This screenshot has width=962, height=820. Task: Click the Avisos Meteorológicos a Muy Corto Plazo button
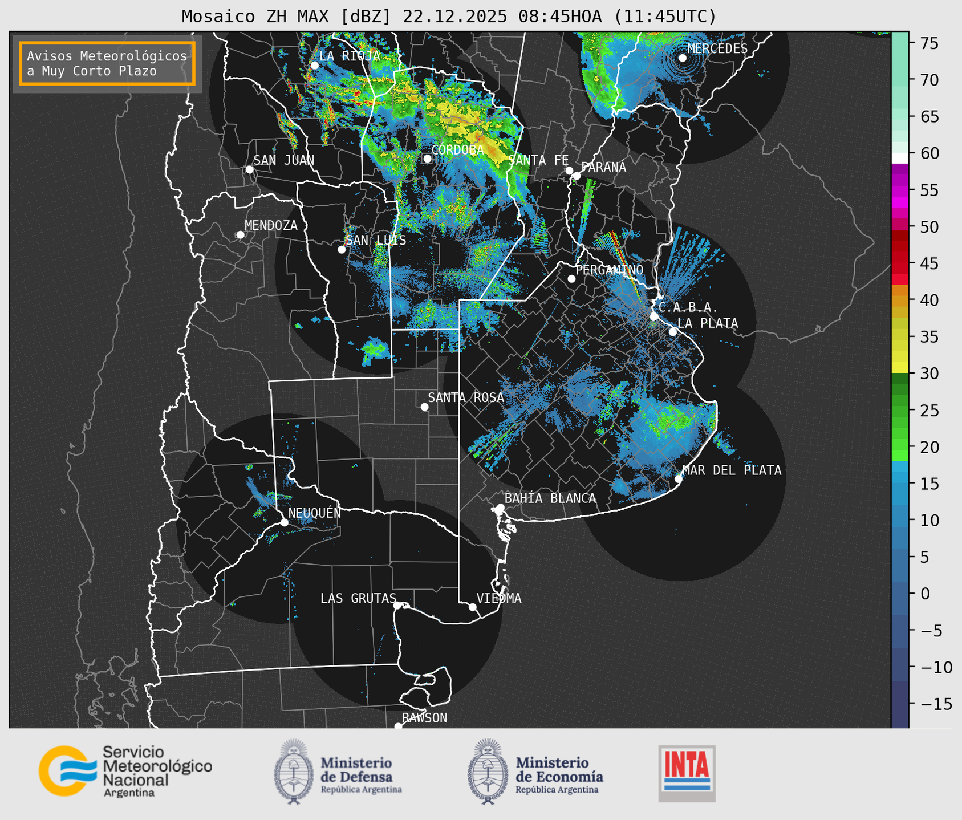107,63
